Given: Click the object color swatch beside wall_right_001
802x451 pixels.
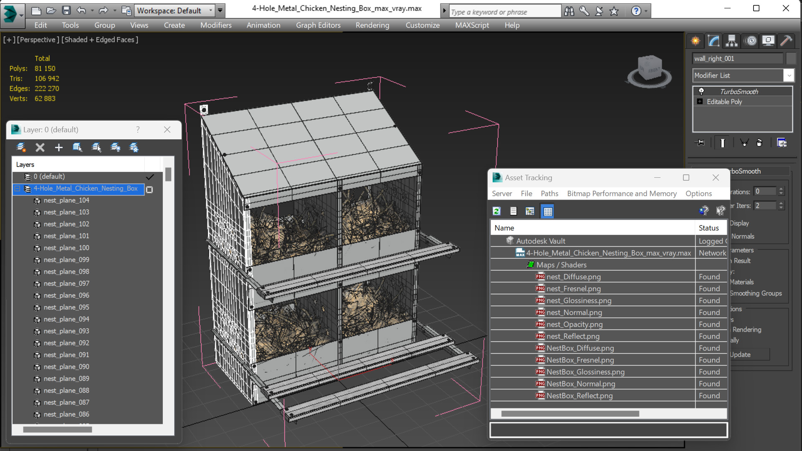Looking at the screenshot, I should [x=791, y=58].
